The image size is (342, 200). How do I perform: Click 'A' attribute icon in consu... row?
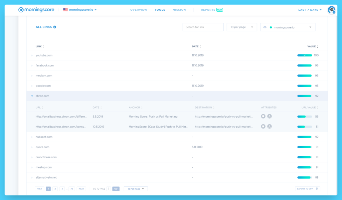(x=270, y=126)
